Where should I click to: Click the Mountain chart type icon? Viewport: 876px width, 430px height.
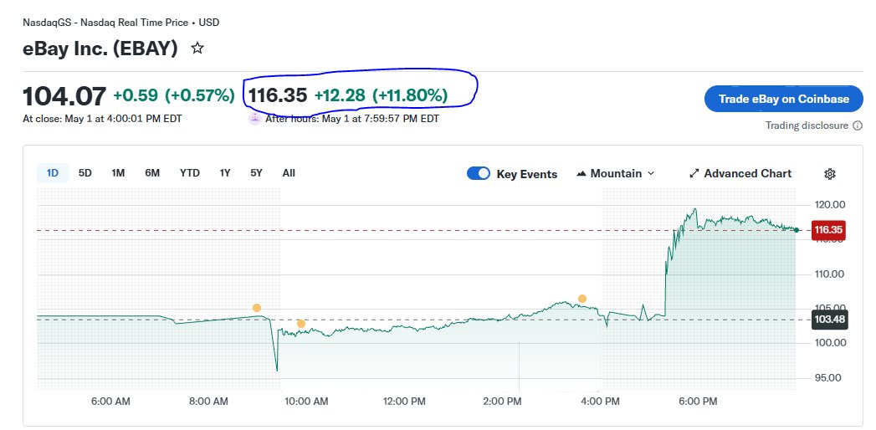click(x=581, y=174)
